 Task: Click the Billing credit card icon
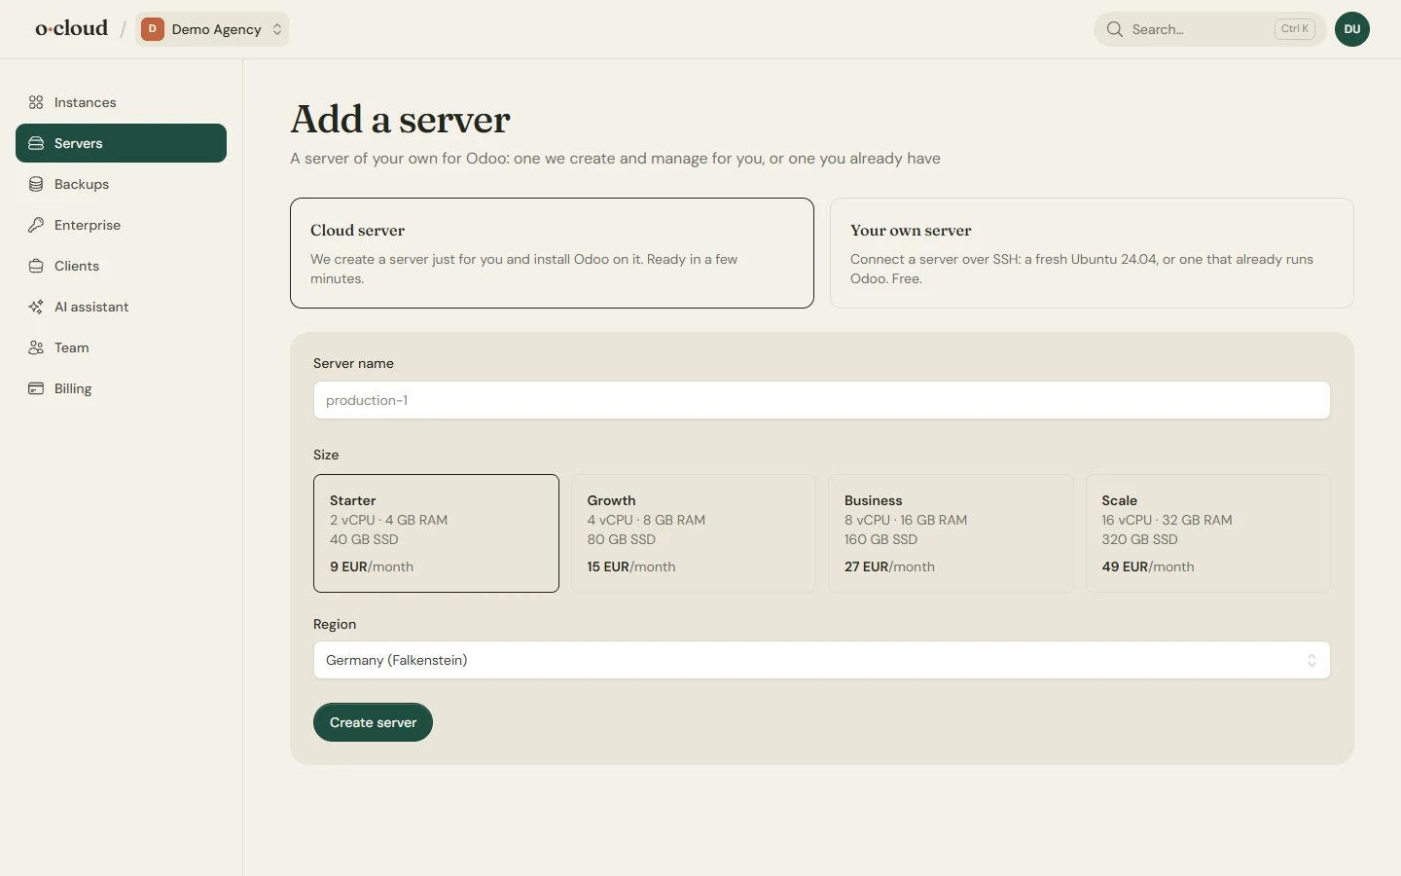pyautogui.click(x=36, y=388)
